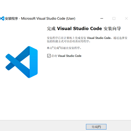Click the paragraph starting 安装程序已在计算机上完成安装
The width and height of the screenshot is (131, 131).
(x=87, y=40)
